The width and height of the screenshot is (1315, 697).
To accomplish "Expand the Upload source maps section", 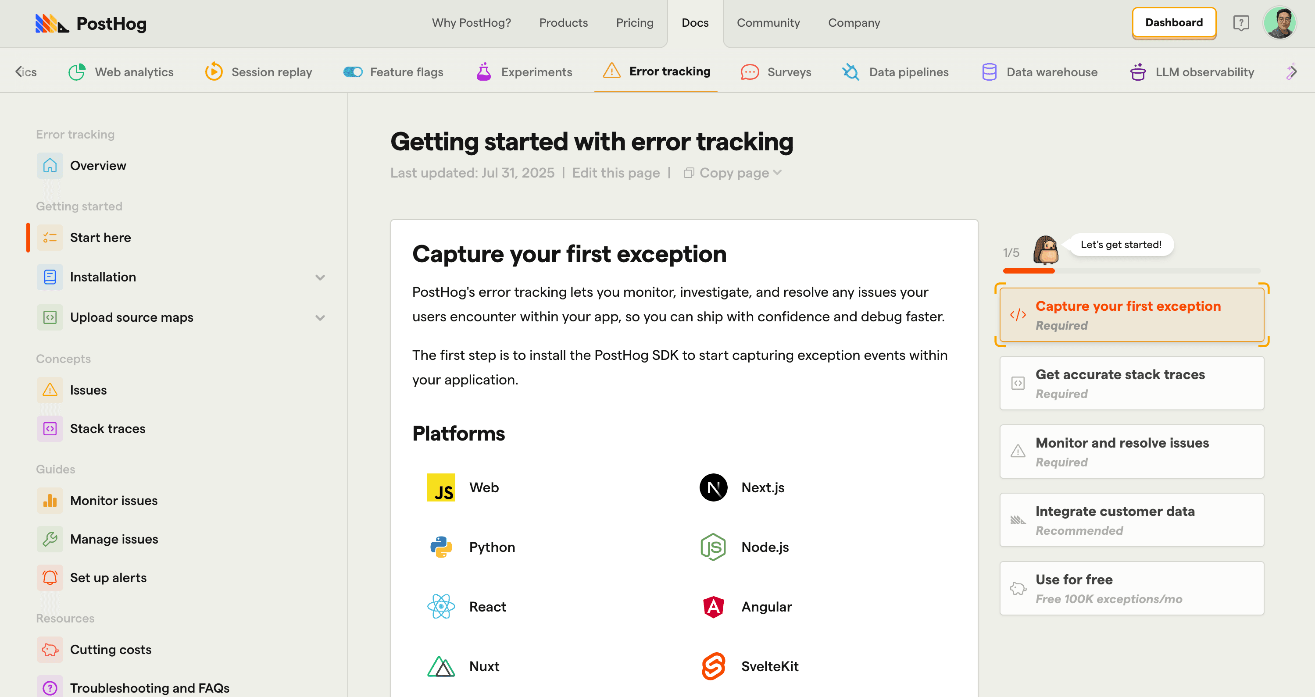I will 320,318.
